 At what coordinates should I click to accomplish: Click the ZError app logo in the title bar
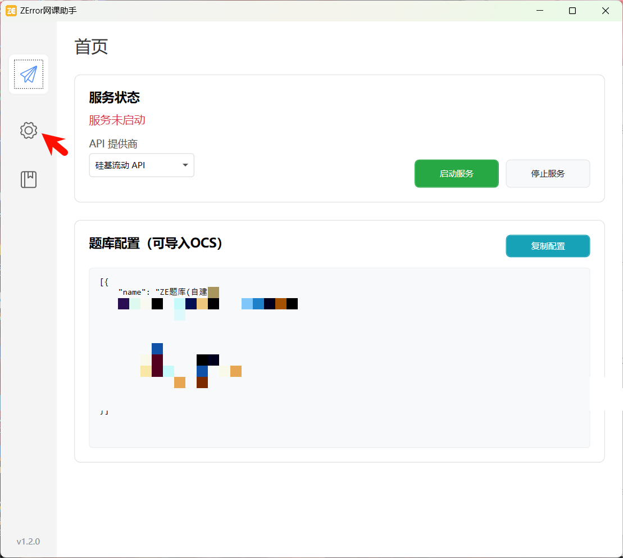(x=11, y=10)
